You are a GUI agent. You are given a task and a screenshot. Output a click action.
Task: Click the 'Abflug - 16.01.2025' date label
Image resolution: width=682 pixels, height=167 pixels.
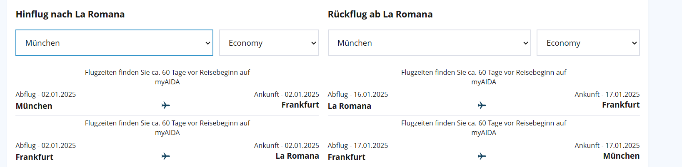(358, 94)
